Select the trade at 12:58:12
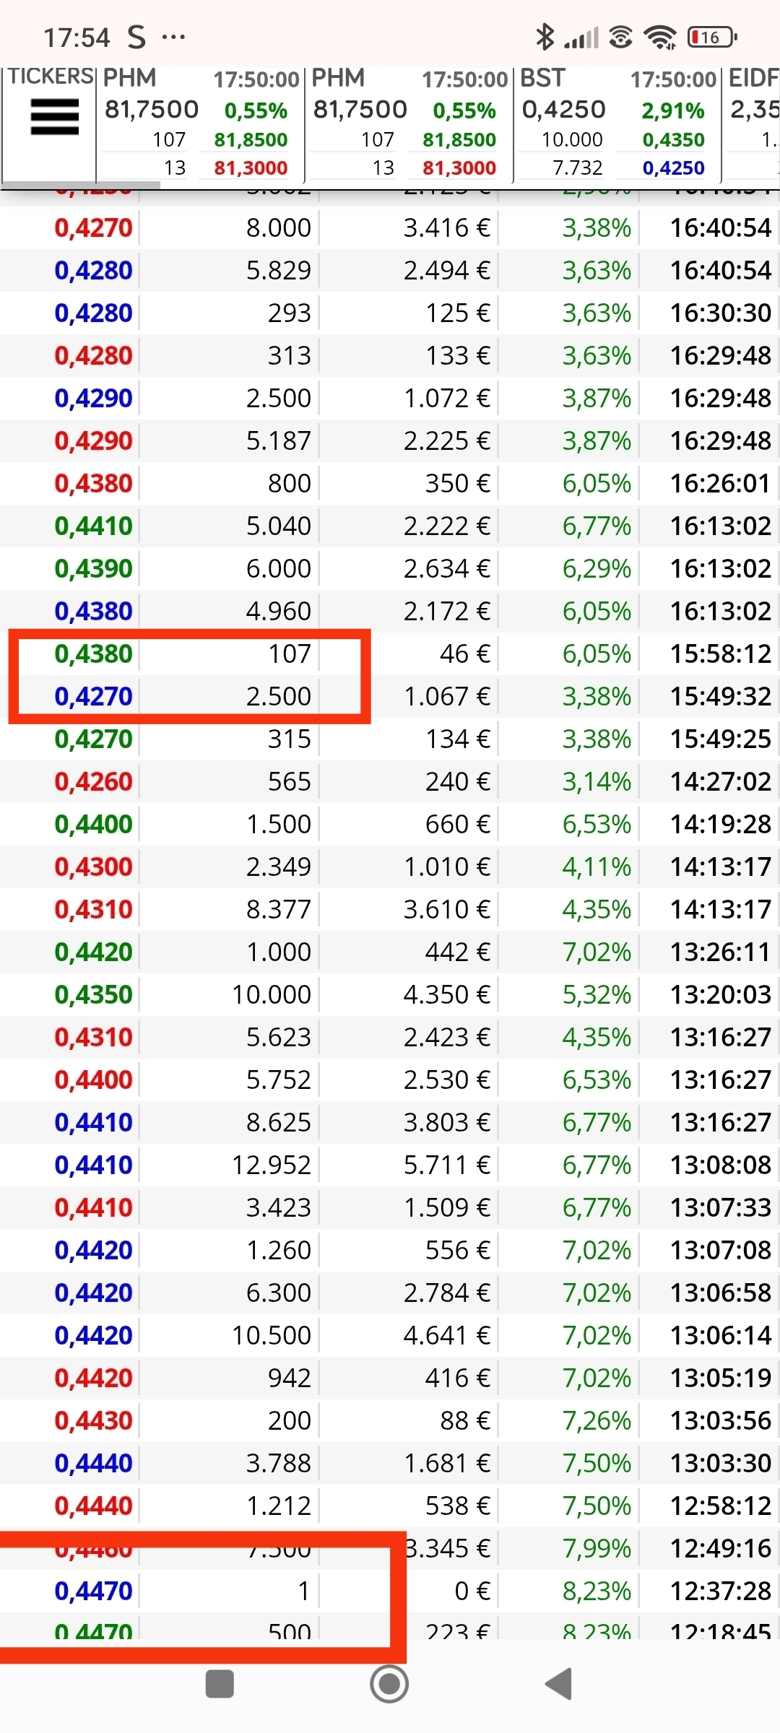The image size is (780, 1733). 390,1506
